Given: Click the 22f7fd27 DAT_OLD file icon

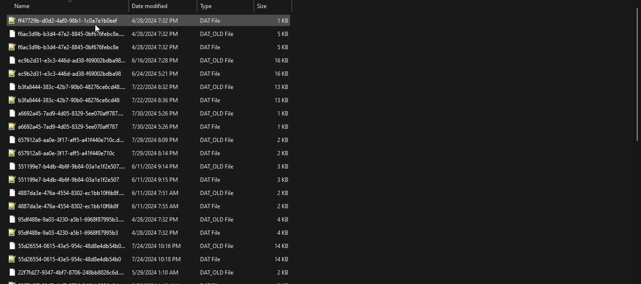Looking at the screenshot, I should pyautogui.click(x=12, y=272).
